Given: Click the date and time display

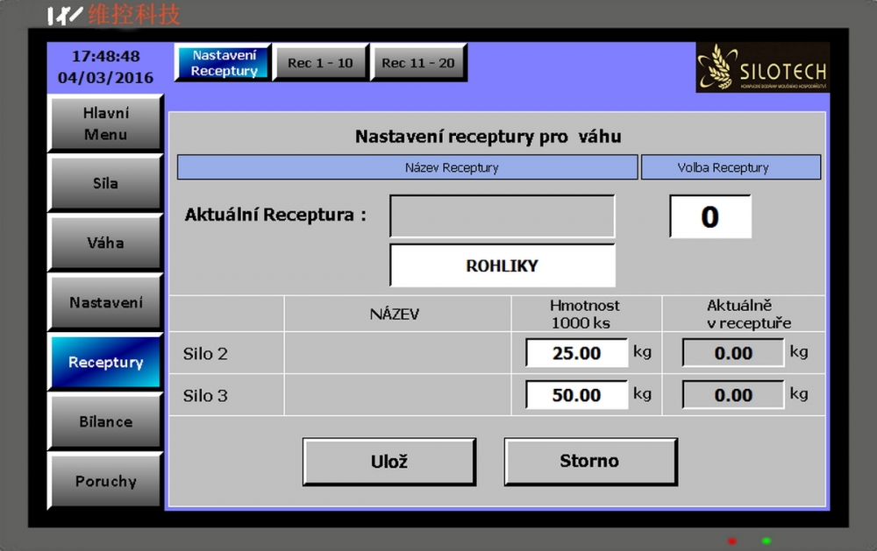Looking at the screenshot, I should [105, 67].
